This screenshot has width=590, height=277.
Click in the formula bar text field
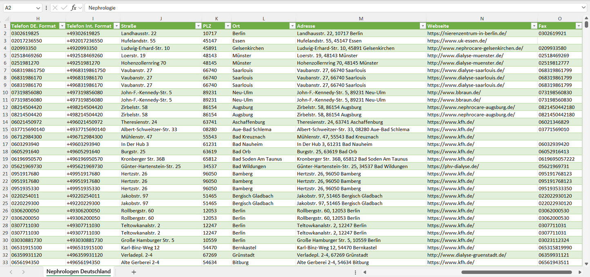point(327,8)
